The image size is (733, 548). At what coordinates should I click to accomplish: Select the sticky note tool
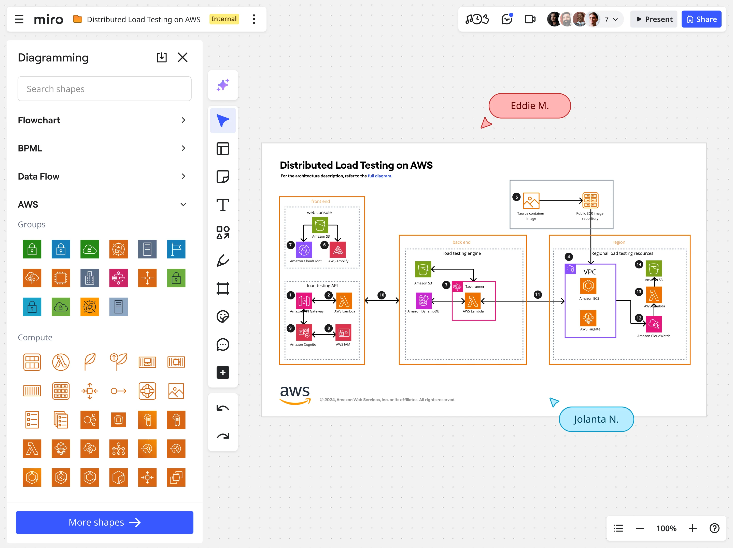[x=223, y=177]
